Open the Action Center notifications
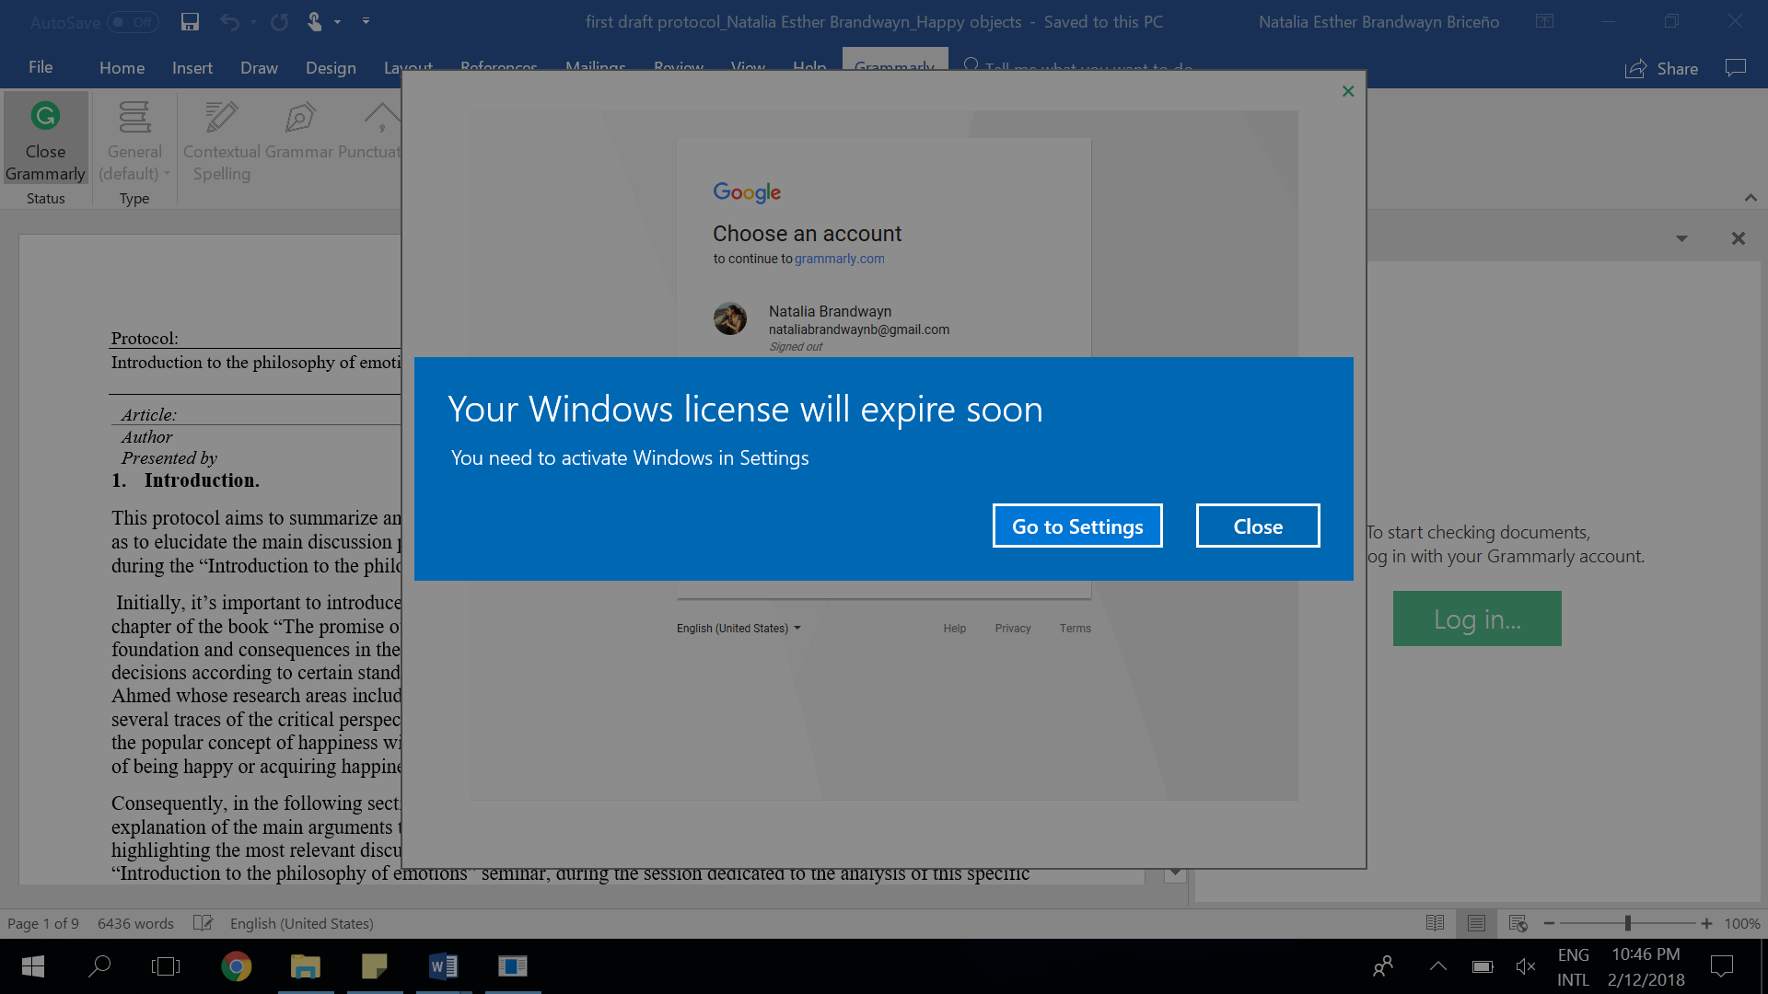1768x994 pixels. point(1722,966)
